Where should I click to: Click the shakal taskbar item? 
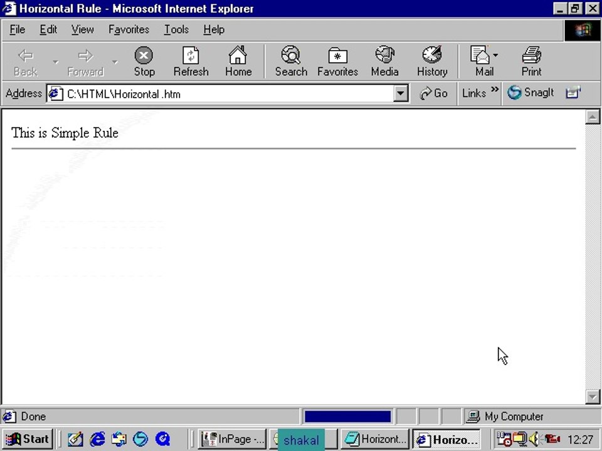tap(301, 440)
